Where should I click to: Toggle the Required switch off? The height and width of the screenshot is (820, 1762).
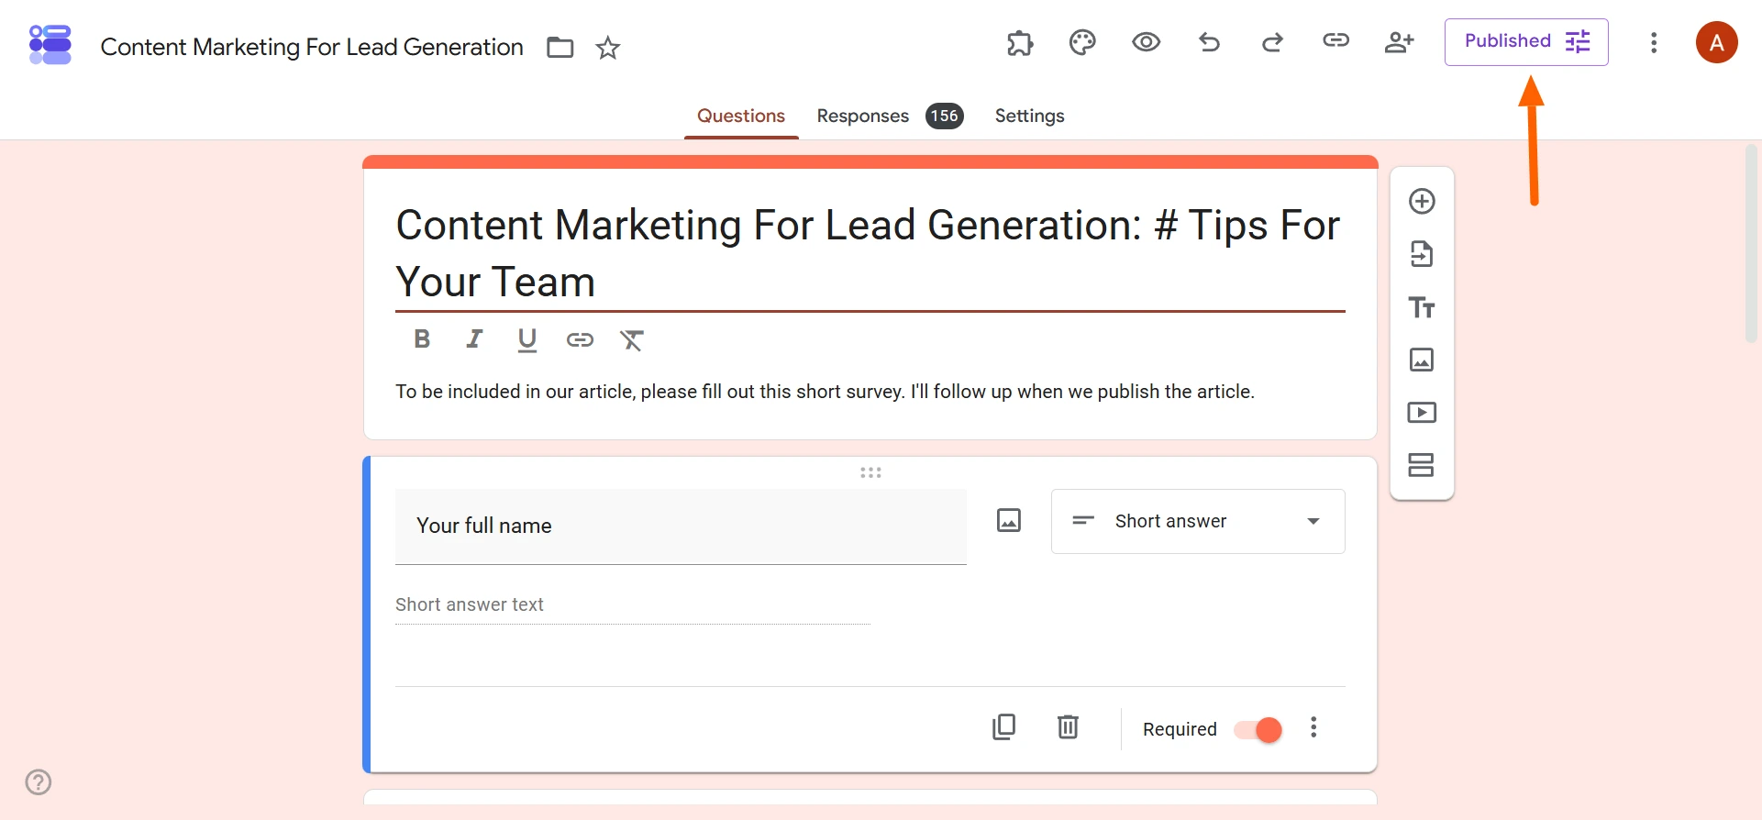click(1258, 730)
